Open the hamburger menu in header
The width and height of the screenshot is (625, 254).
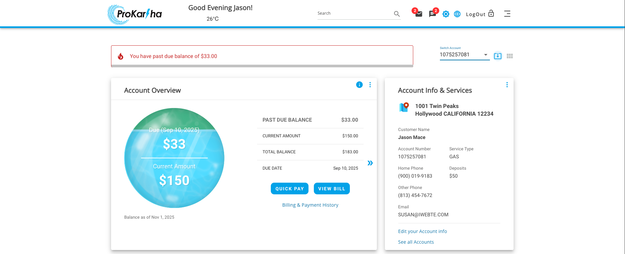507,14
